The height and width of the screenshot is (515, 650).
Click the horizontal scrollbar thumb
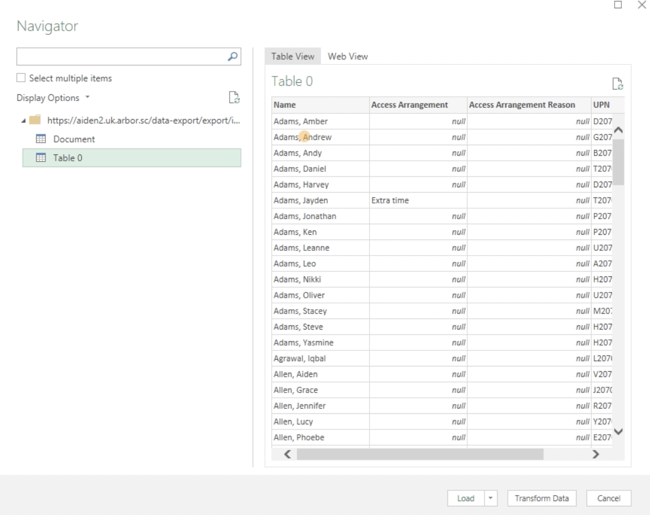pyautogui.click(x=420, y=454)
